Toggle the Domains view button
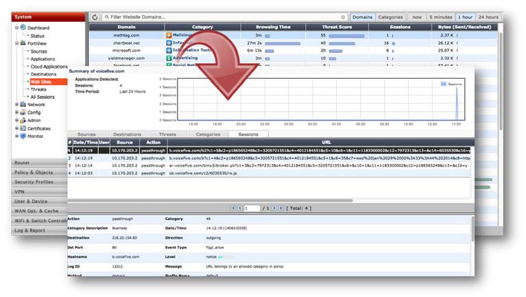The height and width of the screenshot is (297, 526). click(361, 16)
